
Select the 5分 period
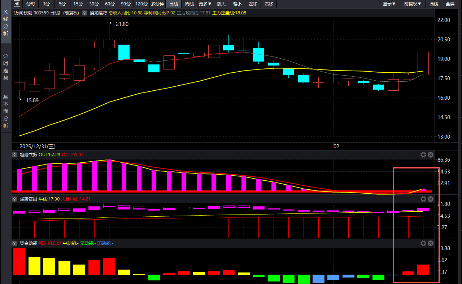click(62, 4)
